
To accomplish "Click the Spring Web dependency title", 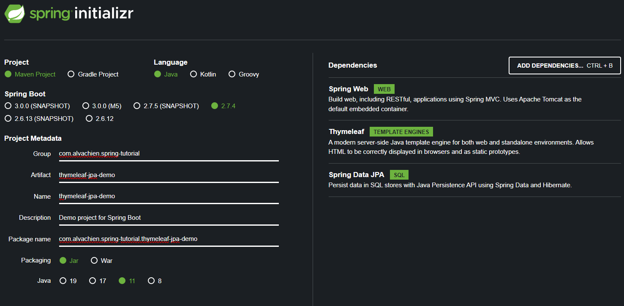I will point(349,89).
